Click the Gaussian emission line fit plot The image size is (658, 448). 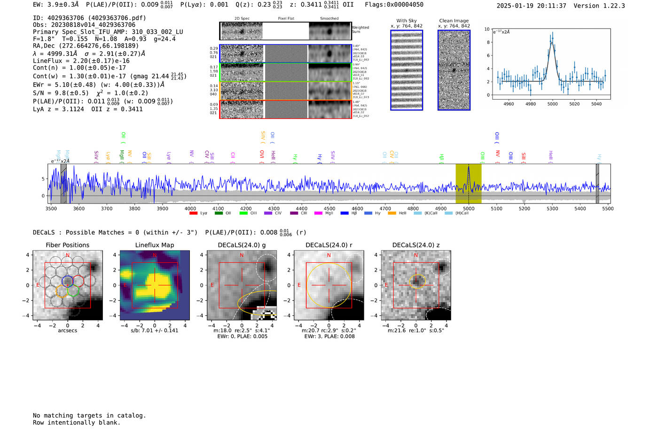tap(551, 64)
